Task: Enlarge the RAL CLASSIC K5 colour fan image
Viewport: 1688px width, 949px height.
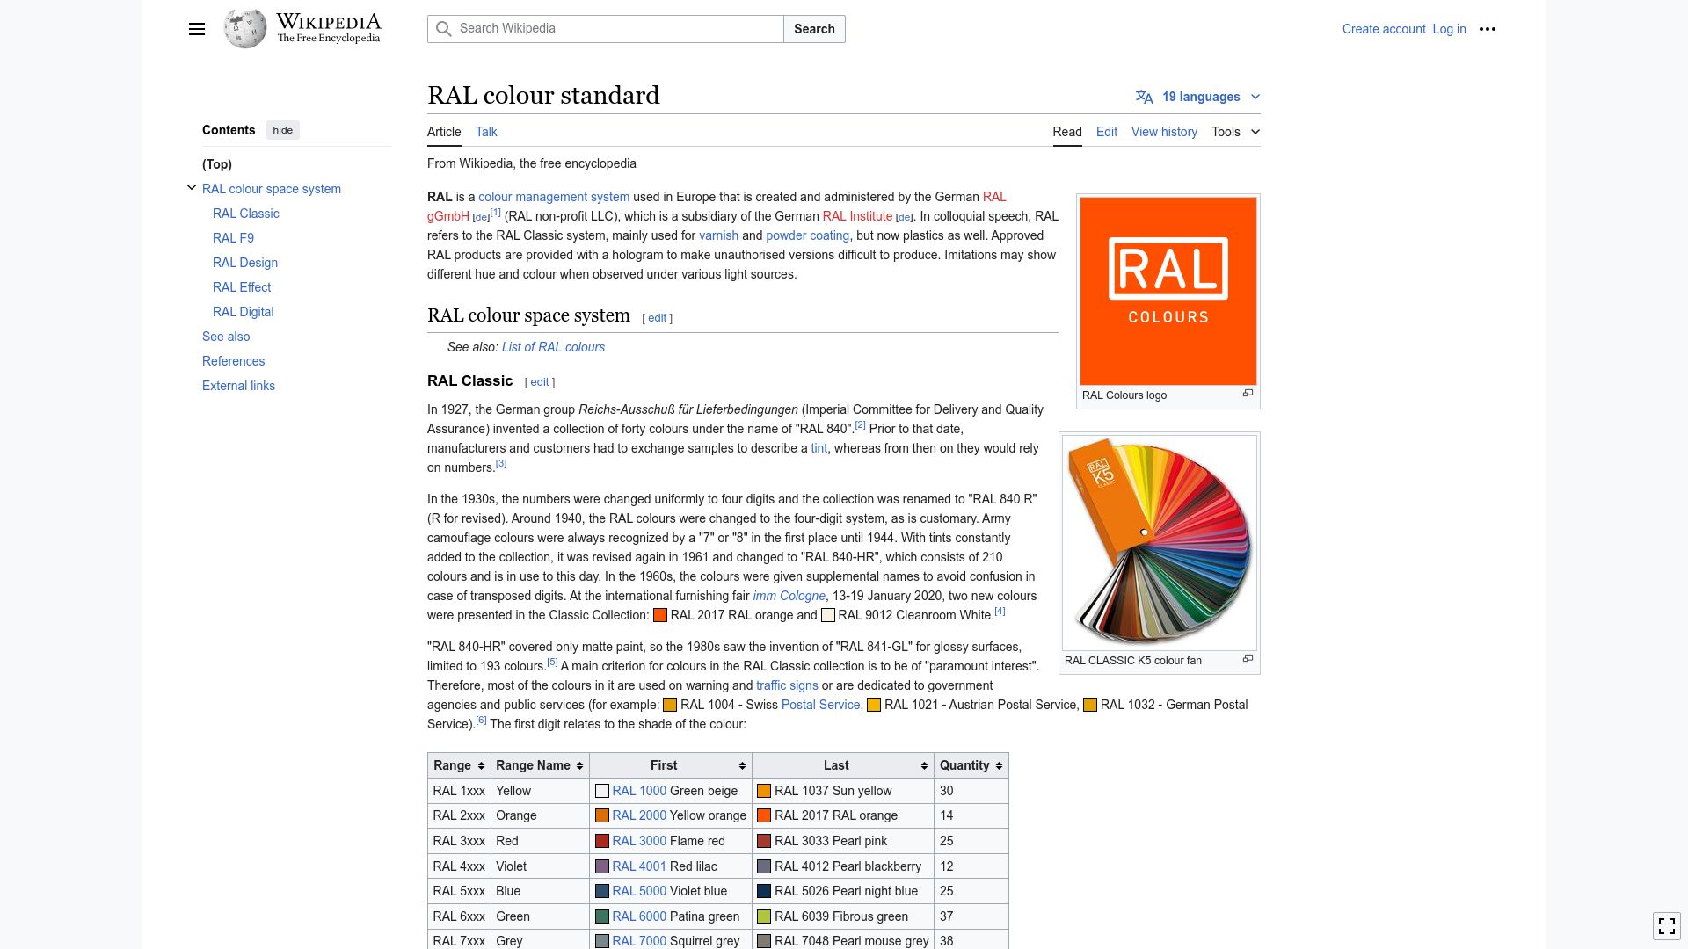Action: (1248, 659)
